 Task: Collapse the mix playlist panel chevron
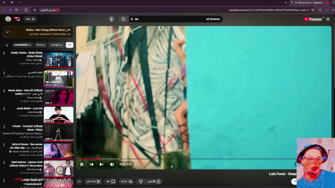[x=7, y=32]
